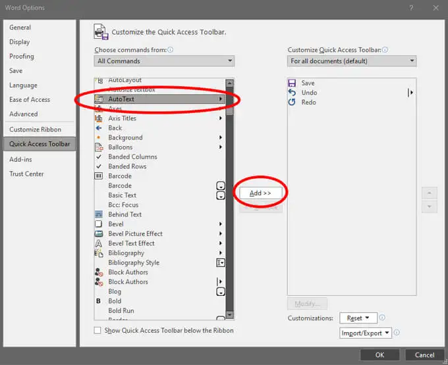Click the Move Down arrow button
The width and height of the screenshot is (448, 365).
coord(429,207)
